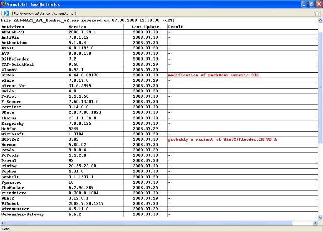Click the 'CAT-QuickHeal' antivirus cell

(34, 64)
